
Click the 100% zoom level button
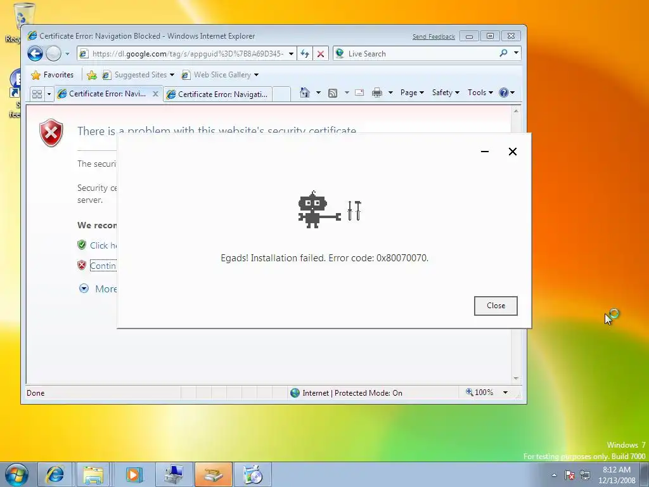pyautogui.click(x=480, y=392)
